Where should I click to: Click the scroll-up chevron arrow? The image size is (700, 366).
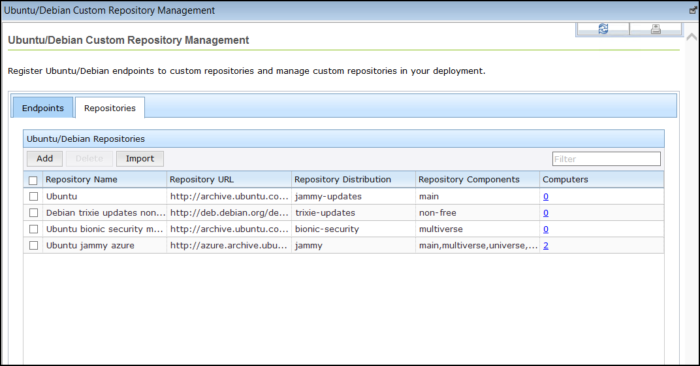tap(692, 37)
